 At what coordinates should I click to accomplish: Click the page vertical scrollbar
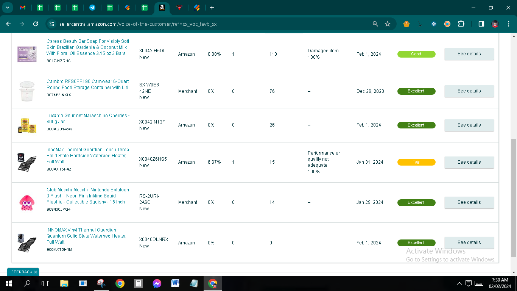point(514,198)
